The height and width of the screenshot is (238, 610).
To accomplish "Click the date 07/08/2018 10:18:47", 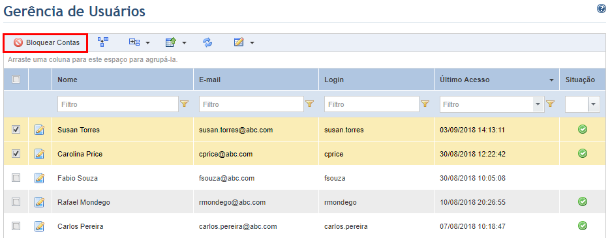I will 472,226.
